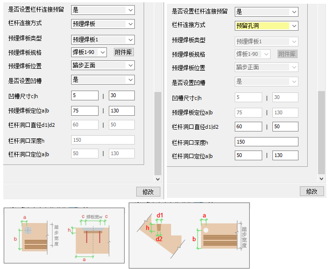Open 预埋焊板位置 dropdown showing 踏步正面 in left panel

tap(103, 66)
